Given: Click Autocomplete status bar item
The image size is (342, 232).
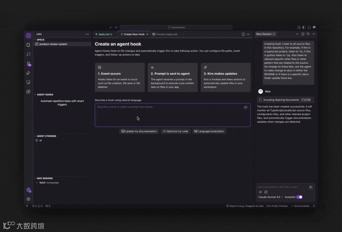Looking at the screenshot, I should 300,206.
